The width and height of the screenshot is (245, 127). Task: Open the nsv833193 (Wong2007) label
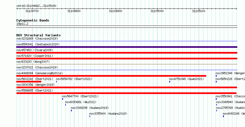point(33,62)
